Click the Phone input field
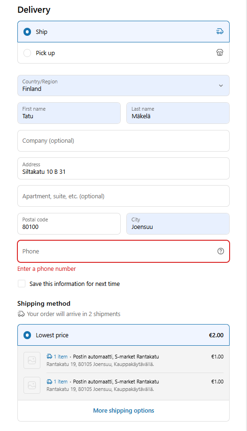 (123, 251)
